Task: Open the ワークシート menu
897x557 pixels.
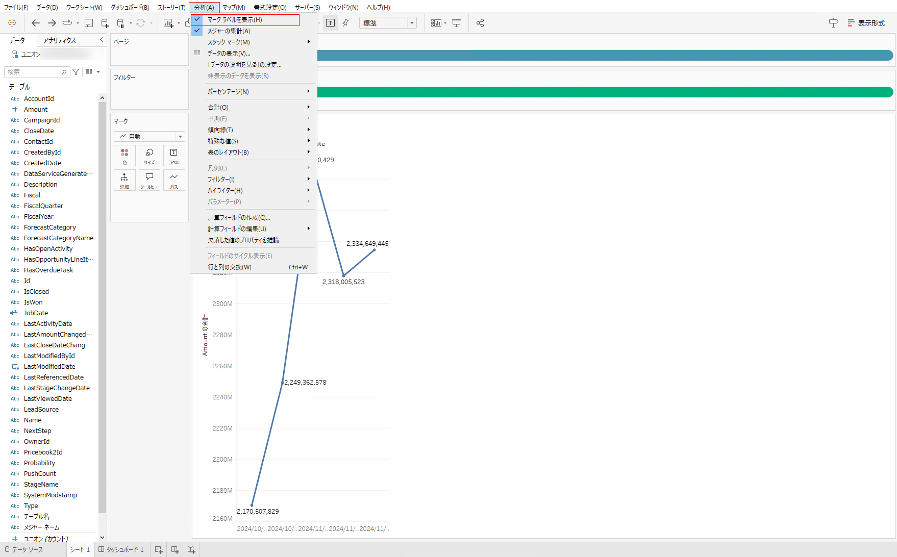Action: tap(84, 7)
